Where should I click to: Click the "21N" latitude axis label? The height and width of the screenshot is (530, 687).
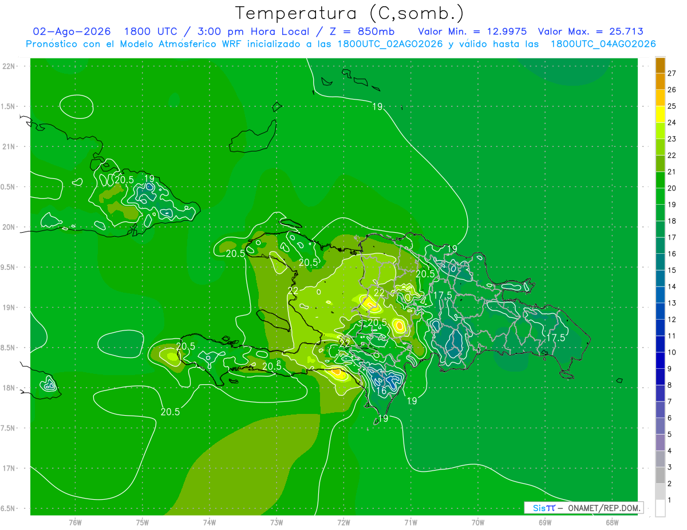tap(10, 146)
